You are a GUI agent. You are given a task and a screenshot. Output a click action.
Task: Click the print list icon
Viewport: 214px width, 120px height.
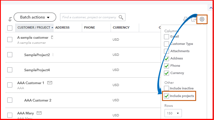point(185,19)
